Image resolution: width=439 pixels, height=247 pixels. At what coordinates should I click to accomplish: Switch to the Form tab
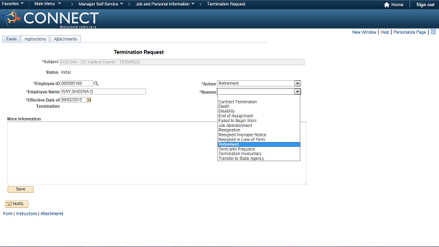coord(11,39)
